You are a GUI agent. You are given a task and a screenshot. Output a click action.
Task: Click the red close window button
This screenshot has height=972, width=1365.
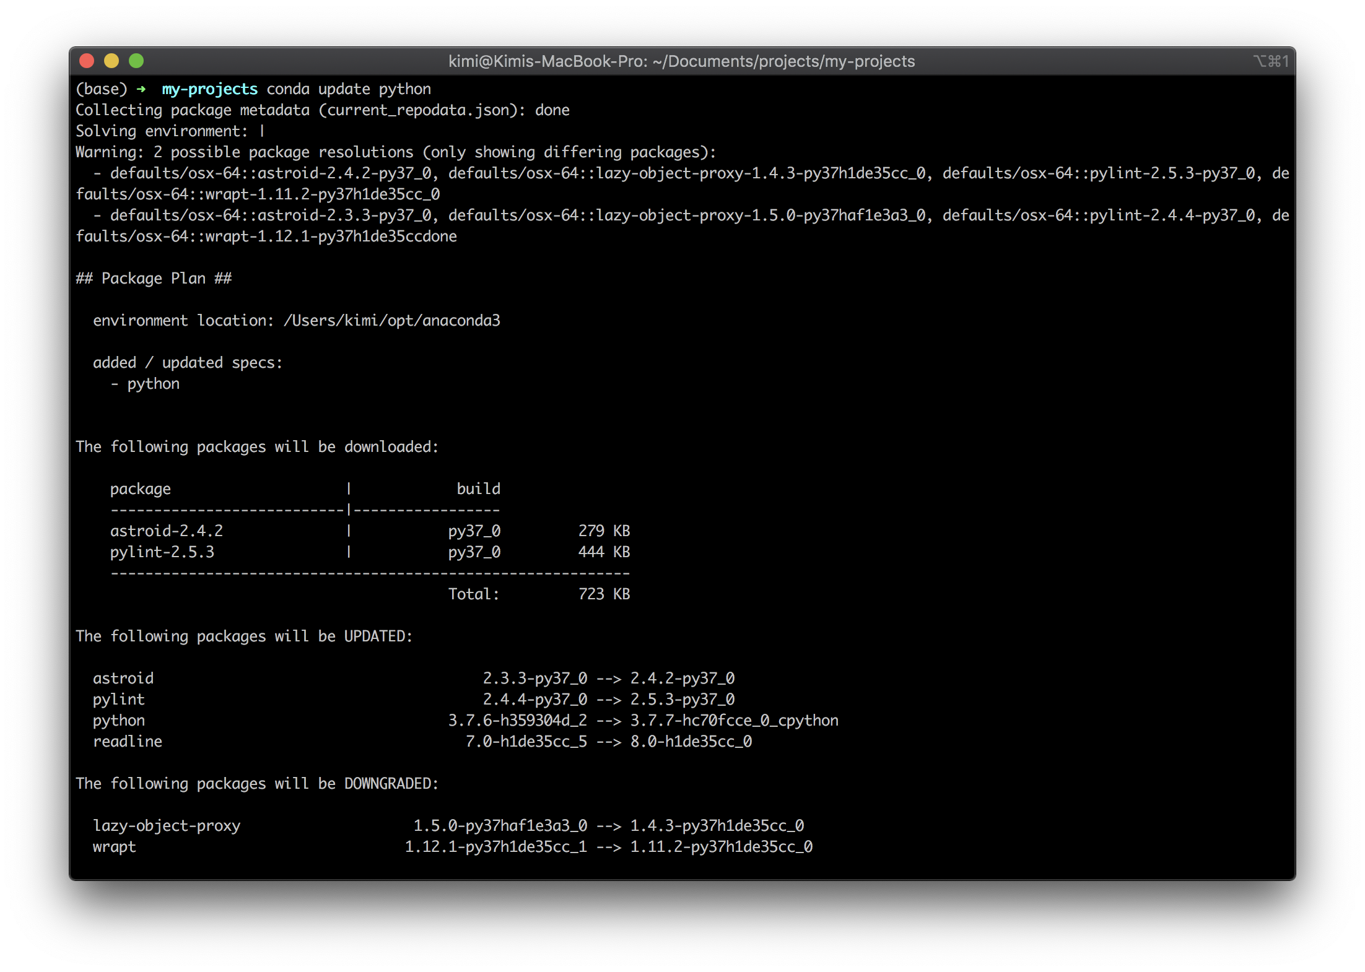87,61
